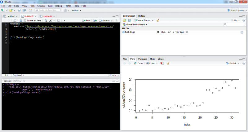Screen dimensions: 248x132
Task: Remove current plot with the red X icon
Action: [162, 63]
